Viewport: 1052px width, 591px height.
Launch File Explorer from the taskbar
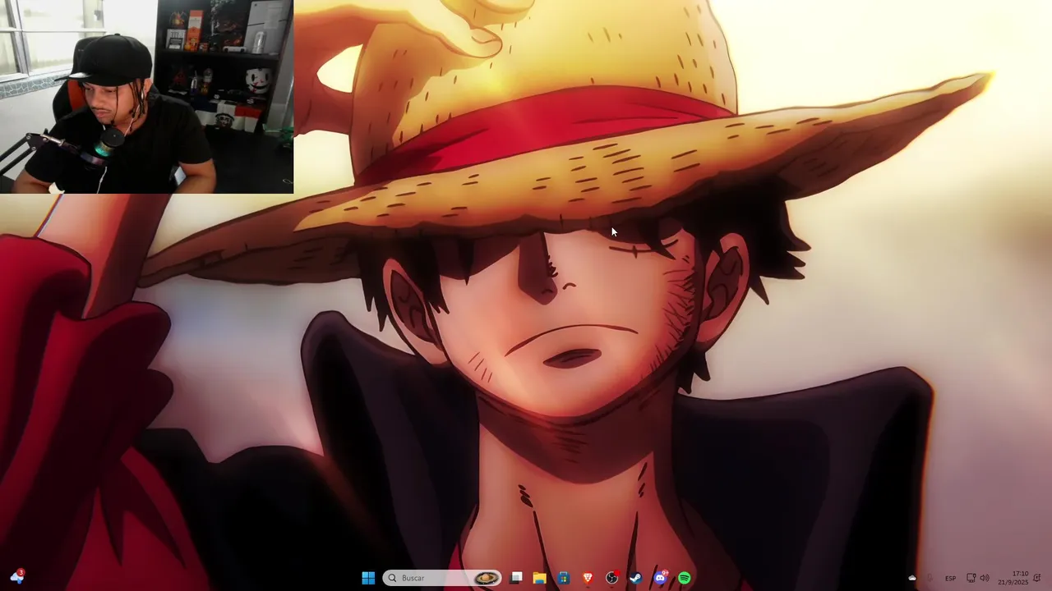[540, 578]
